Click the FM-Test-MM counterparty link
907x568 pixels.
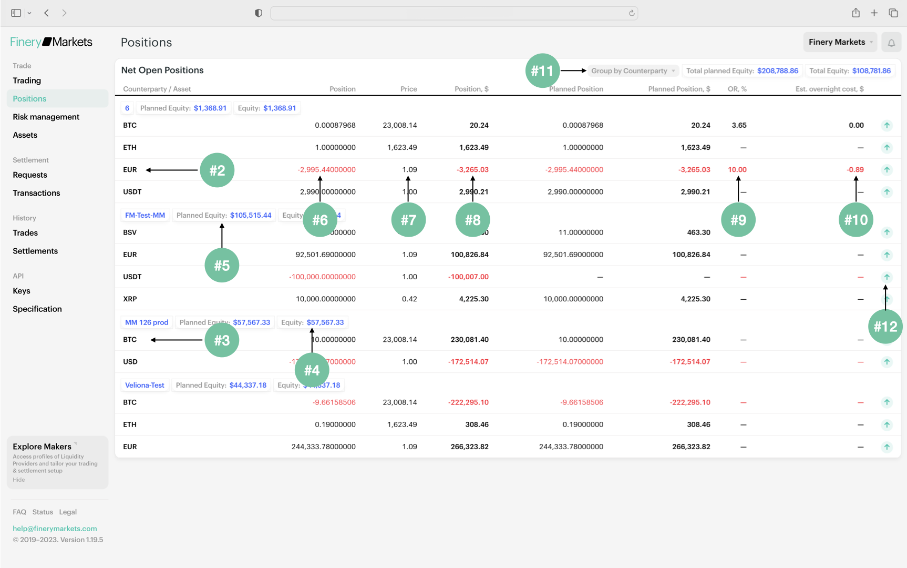point(145,215)
